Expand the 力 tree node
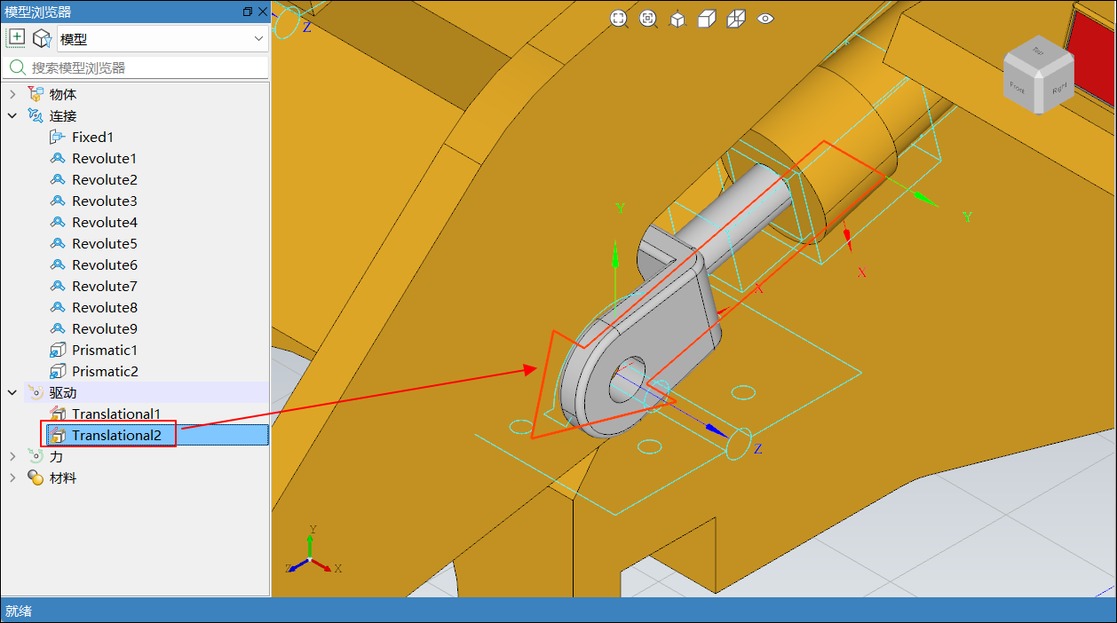Screen dimensions: 1117x623 [x=12, y=456]
